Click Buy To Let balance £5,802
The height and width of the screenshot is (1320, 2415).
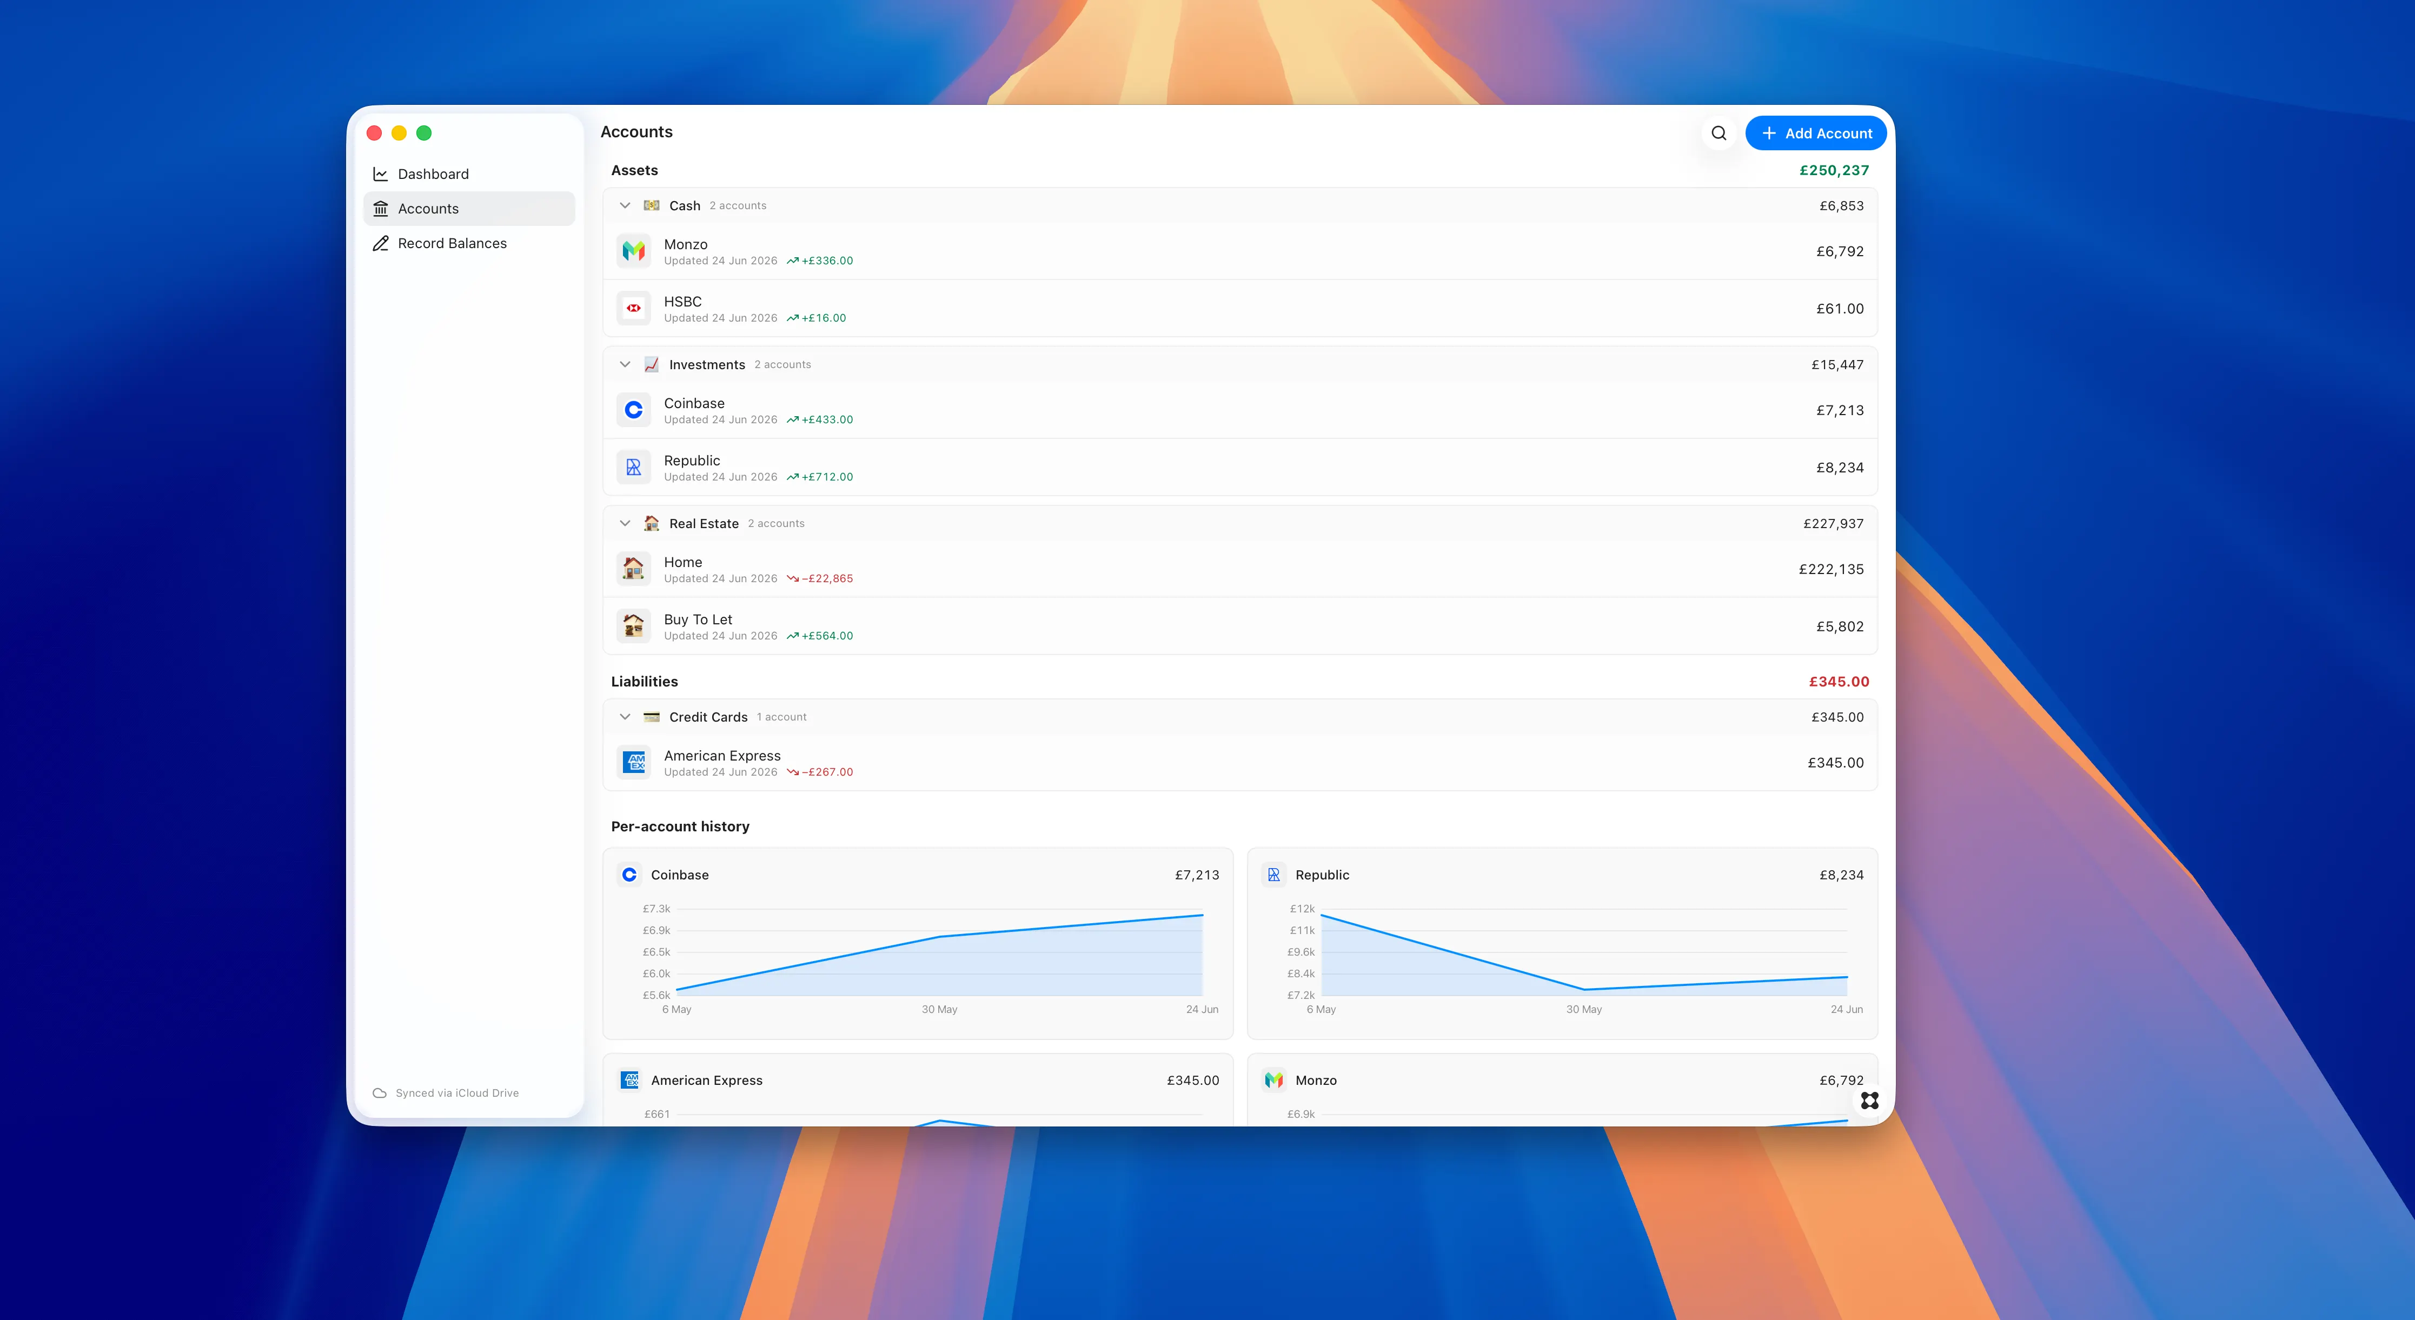click(1840, 626)
